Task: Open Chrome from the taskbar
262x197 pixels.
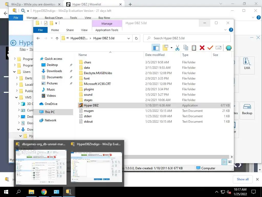Action: click(44, 192)
